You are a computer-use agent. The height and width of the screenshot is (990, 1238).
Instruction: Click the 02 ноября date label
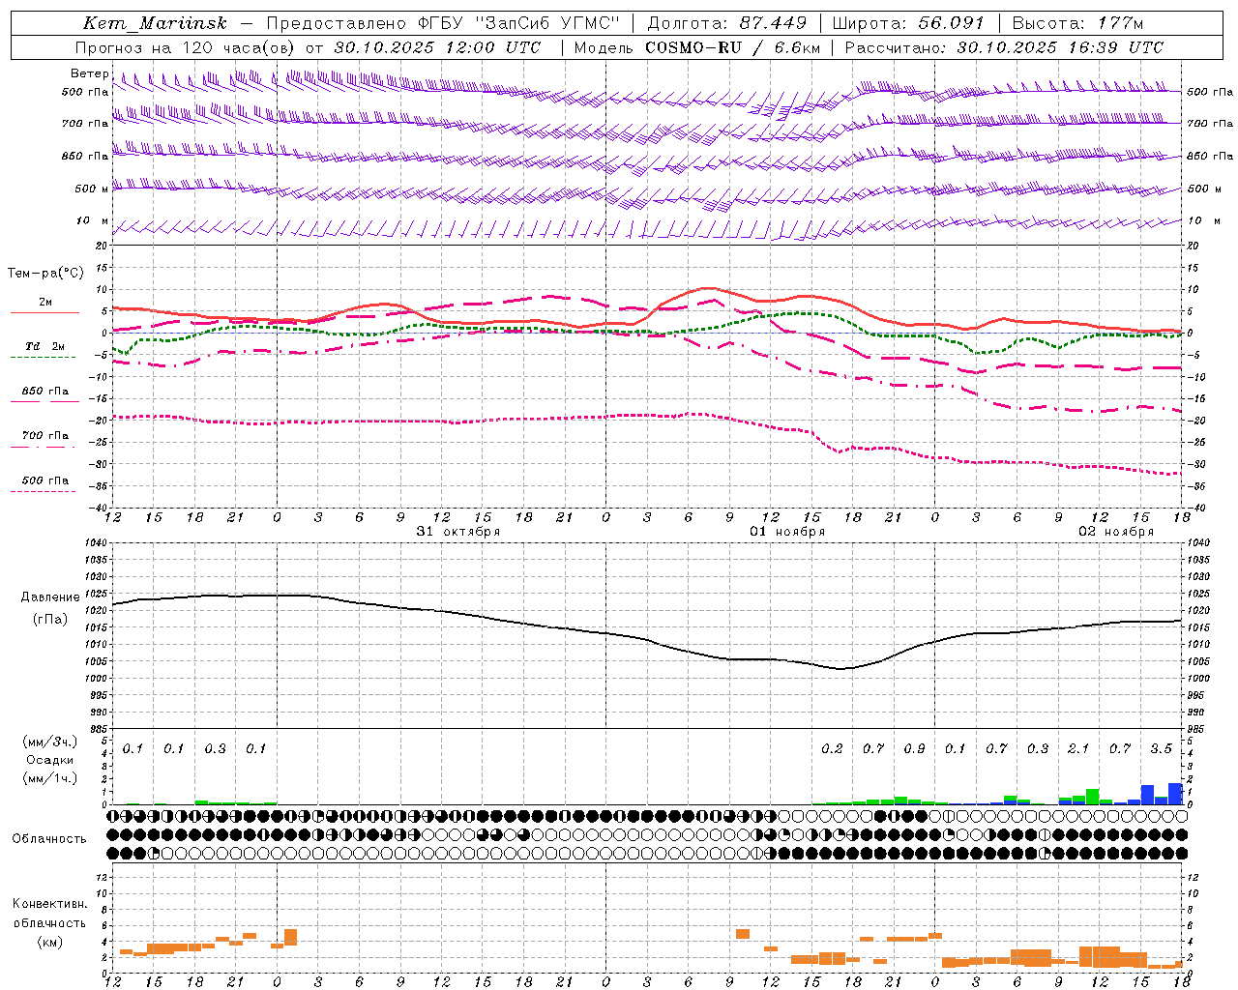[1116, 532]
